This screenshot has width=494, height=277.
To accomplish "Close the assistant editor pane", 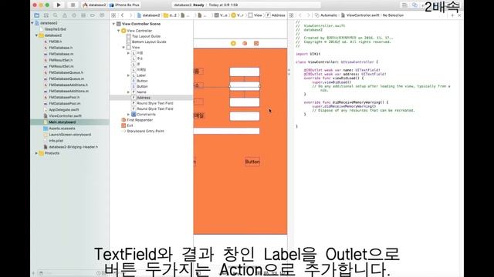I will point(459,15).
